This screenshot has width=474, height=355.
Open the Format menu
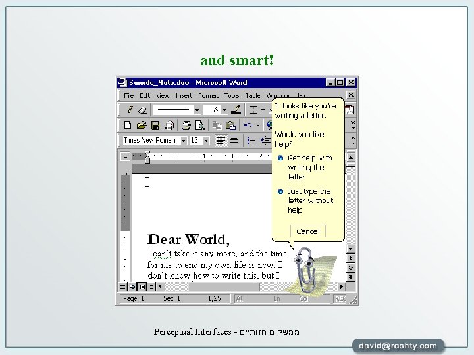[x=208, y=96]
